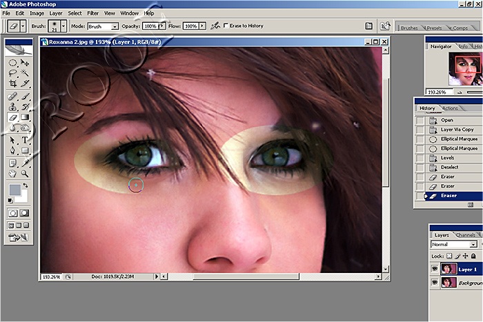
Task: Select the Hand tool
Action: [x=12, y=174]
